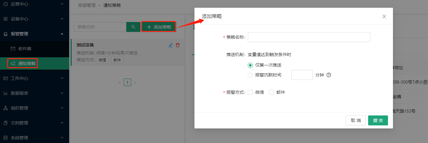
Task: Check the 微信 alert method checkbox
Action: click(250, 92)
